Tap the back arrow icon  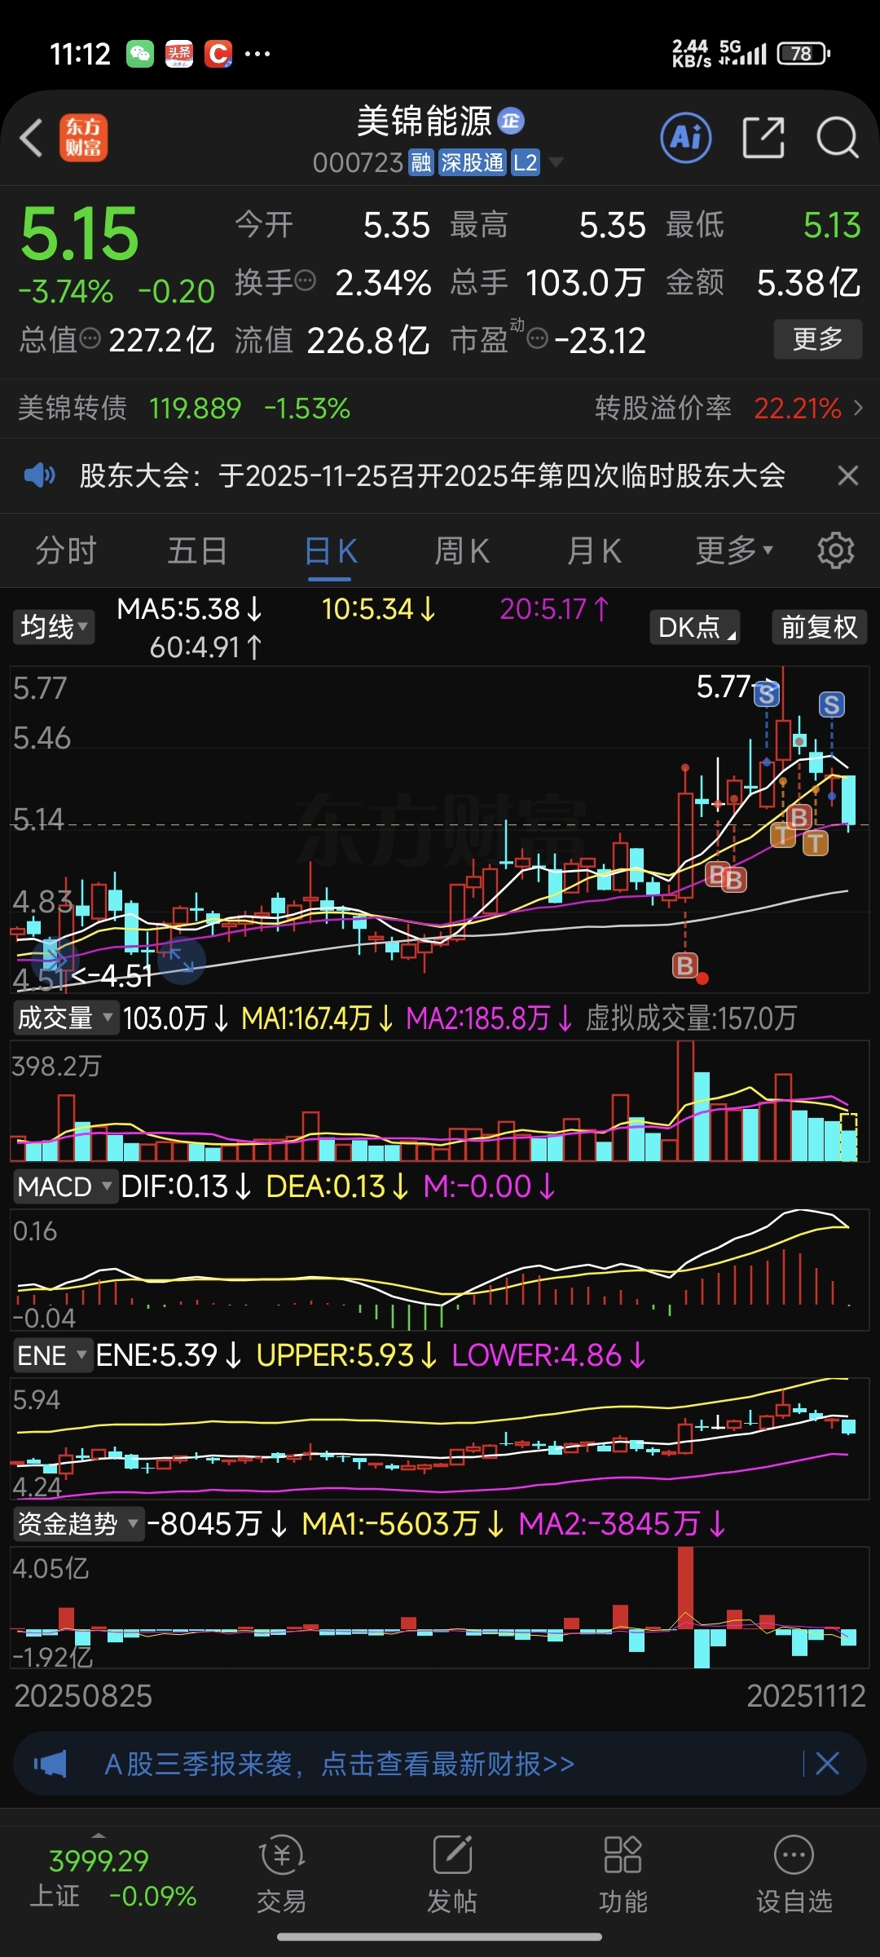point(31,137)
